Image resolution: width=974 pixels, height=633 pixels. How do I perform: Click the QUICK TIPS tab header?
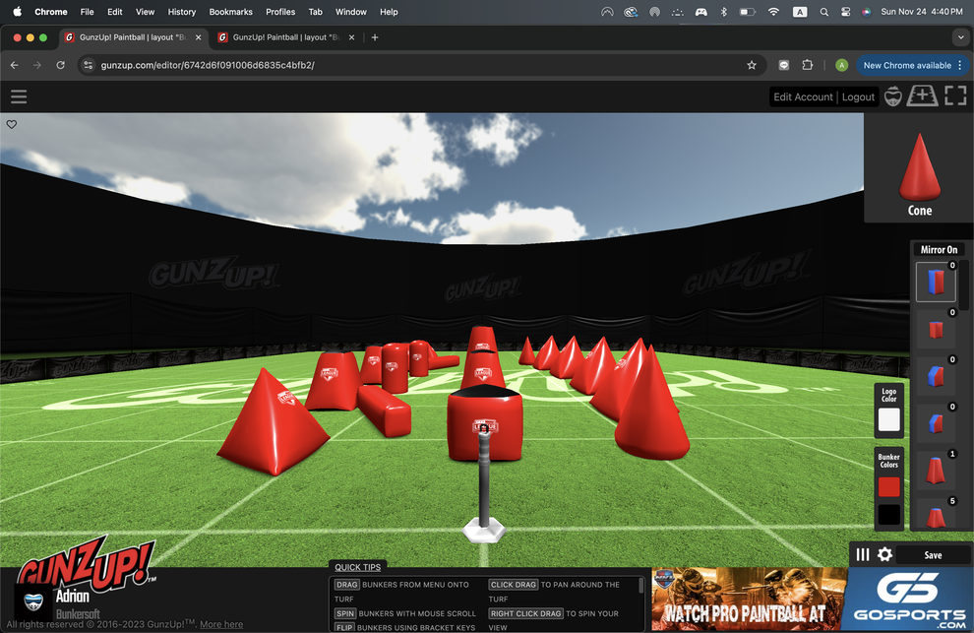pyautogui.click(x=357, y=567)
